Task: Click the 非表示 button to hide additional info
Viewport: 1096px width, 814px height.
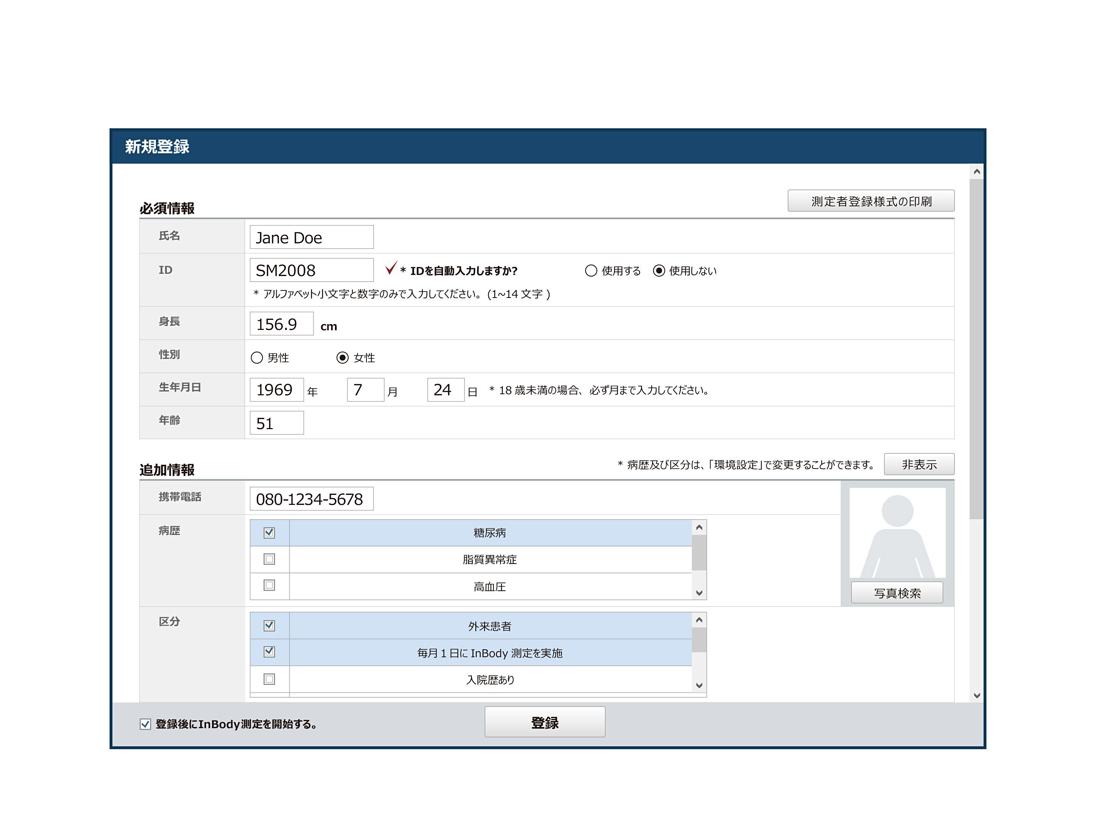Action: (919, 464)
